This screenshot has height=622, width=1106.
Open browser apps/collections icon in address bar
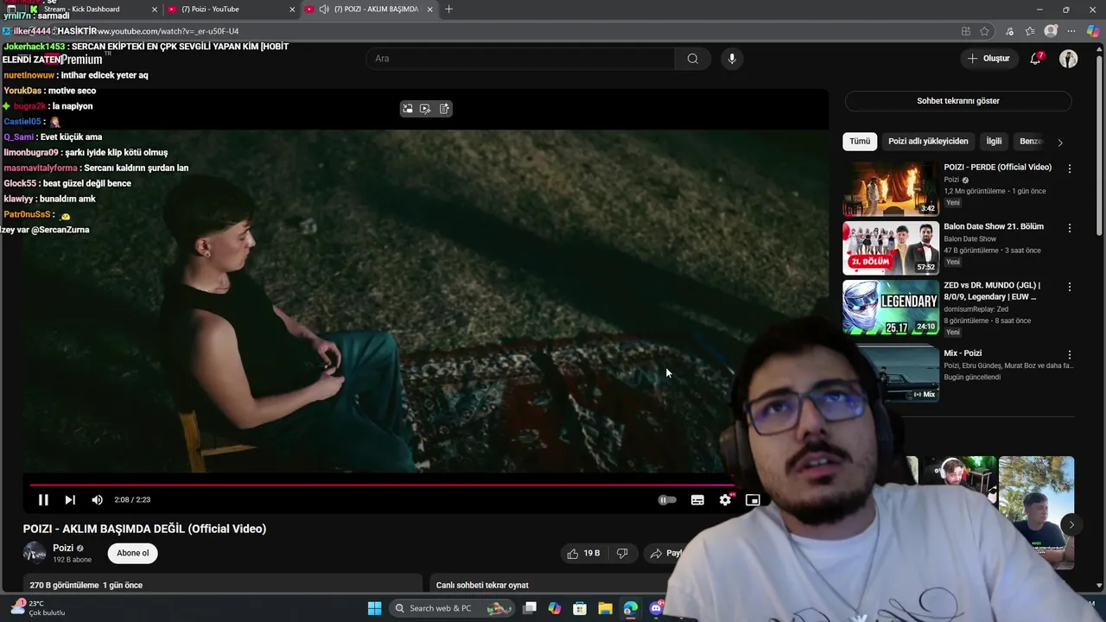point(965,31)
